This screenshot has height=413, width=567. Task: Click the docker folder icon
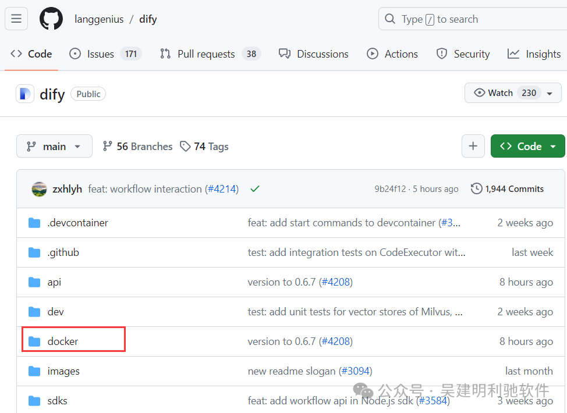coord(34,341)
